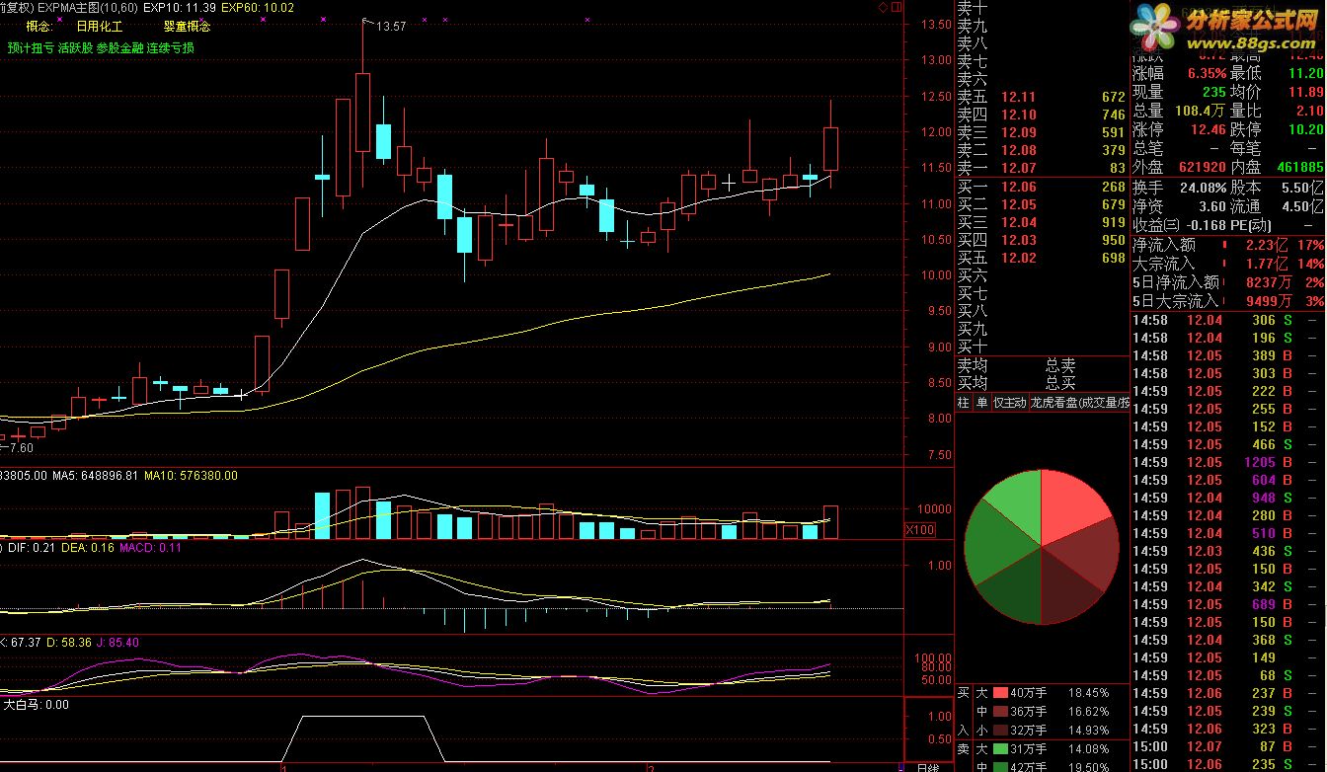
Task: Click the 总量 108.4万 value
Action: (x=1200, y=111)
